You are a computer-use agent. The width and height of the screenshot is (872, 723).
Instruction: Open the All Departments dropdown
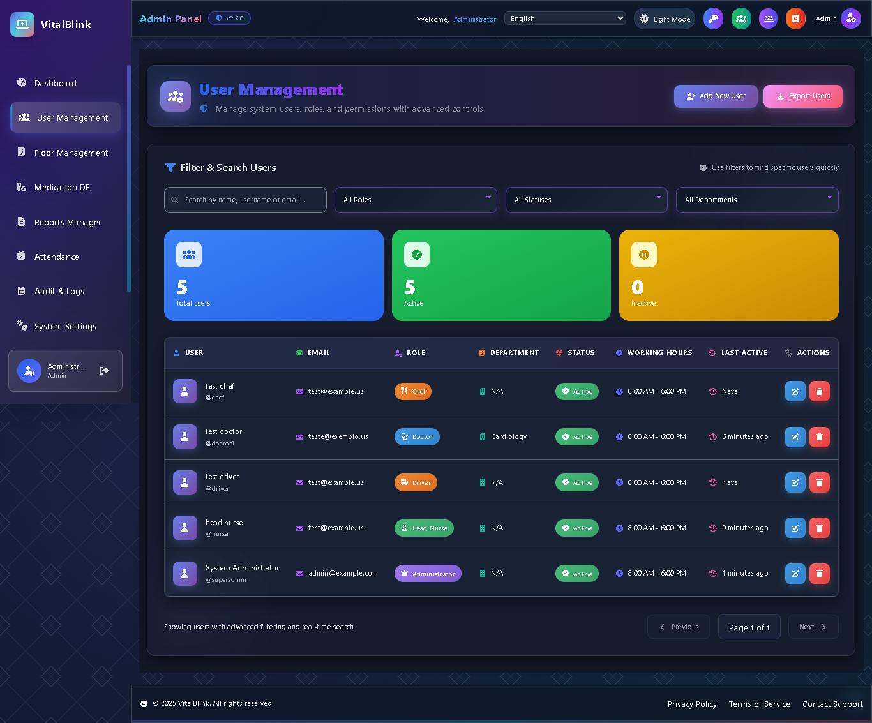pyautogui.click(x=756, y=200)
